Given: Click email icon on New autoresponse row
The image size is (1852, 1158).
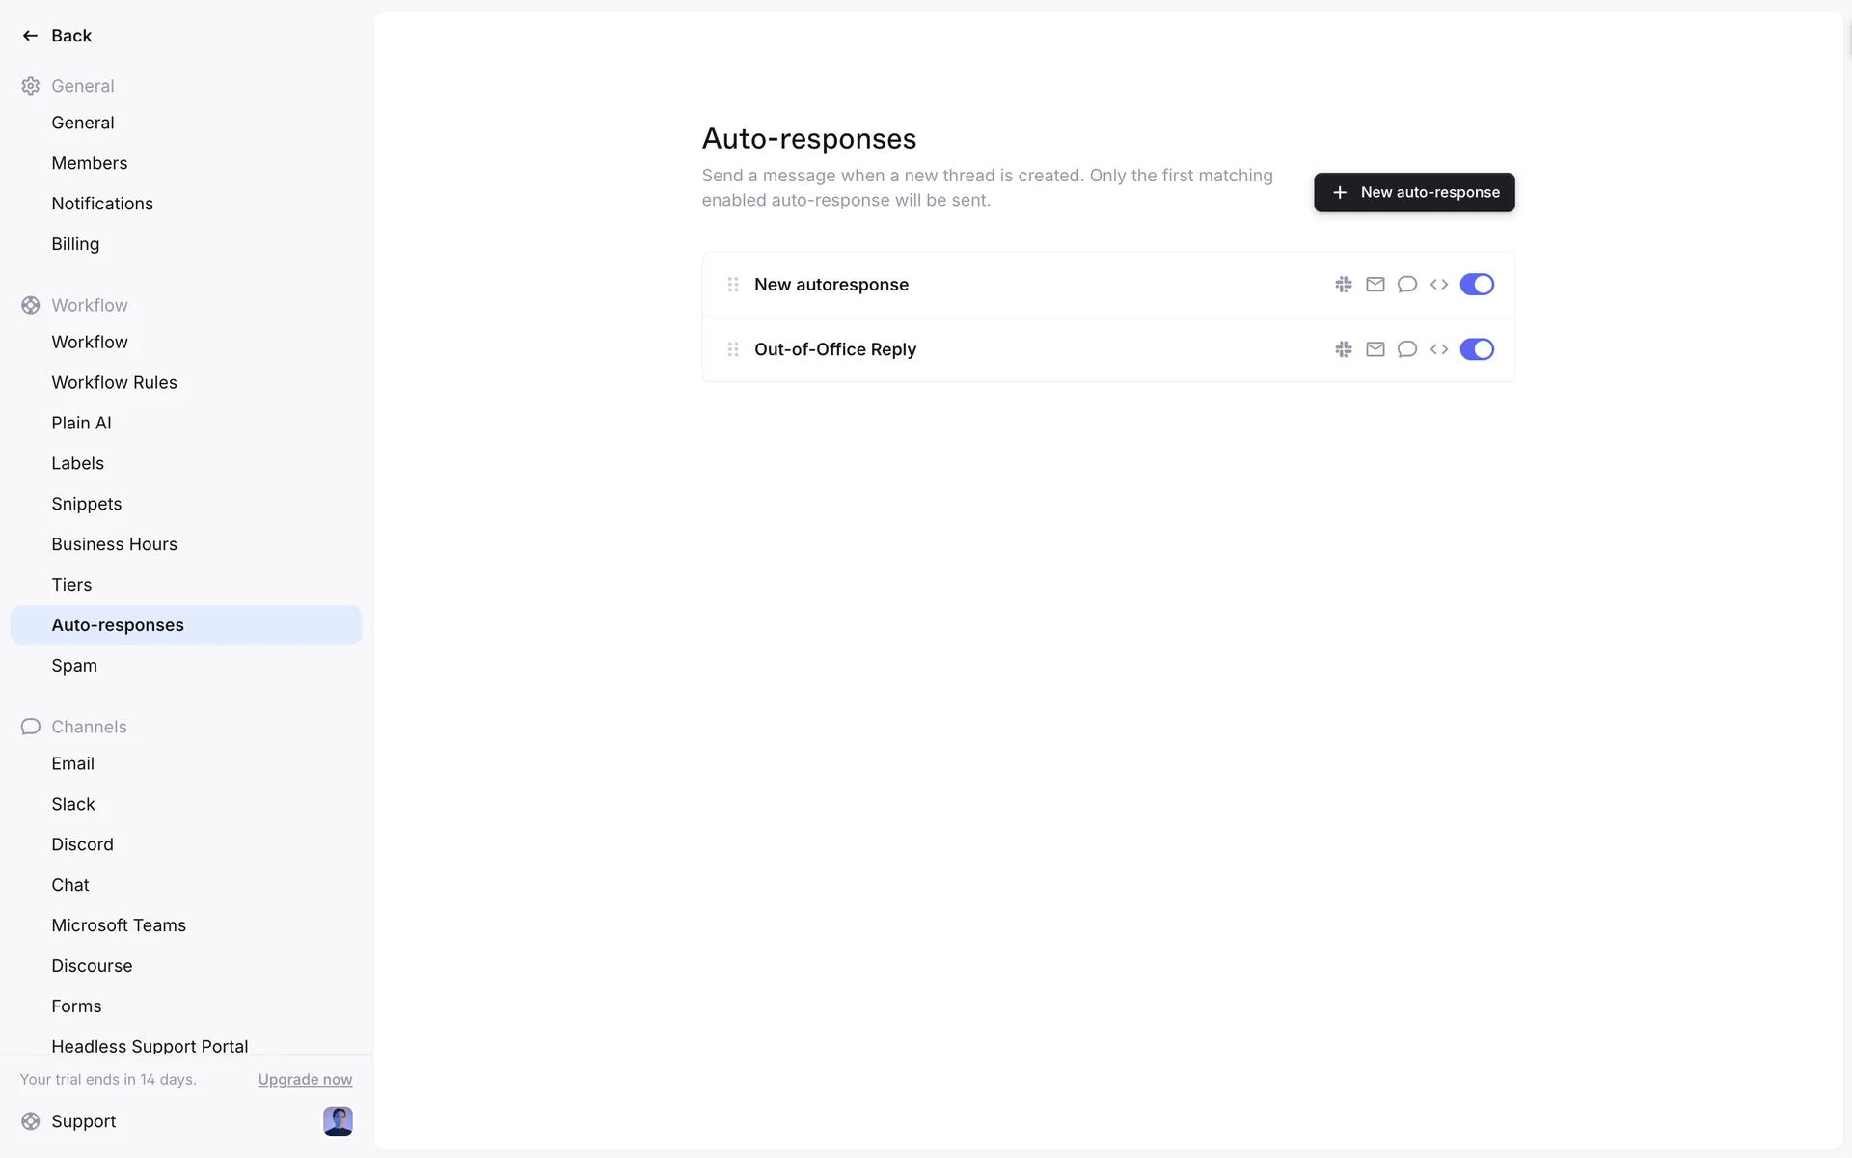Looking at the screenshot, I should (1375, 284).
